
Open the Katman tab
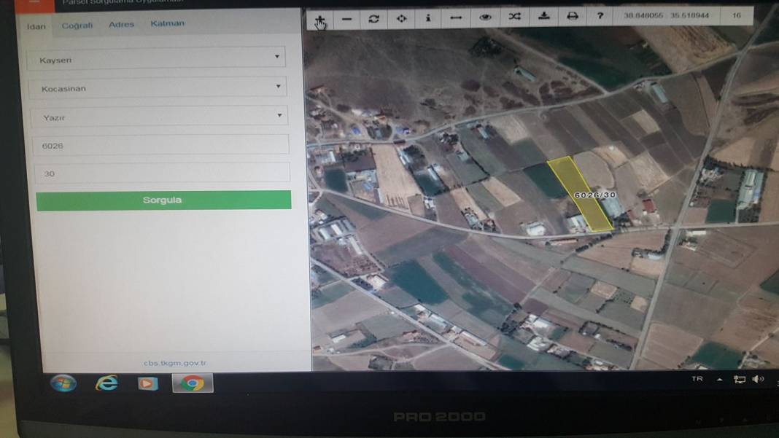pos(167,23)
